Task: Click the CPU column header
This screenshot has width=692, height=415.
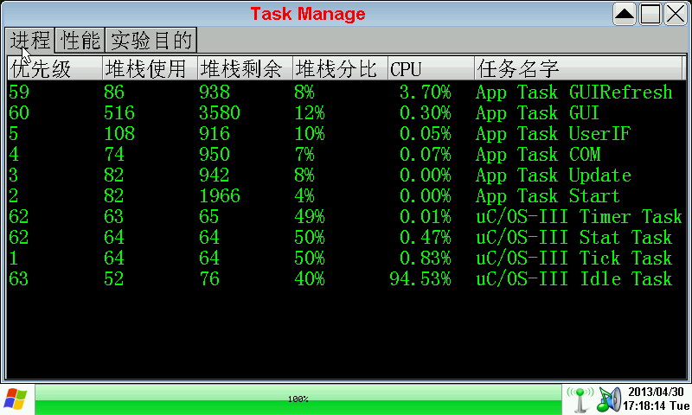Action: [x=431, y=69]
